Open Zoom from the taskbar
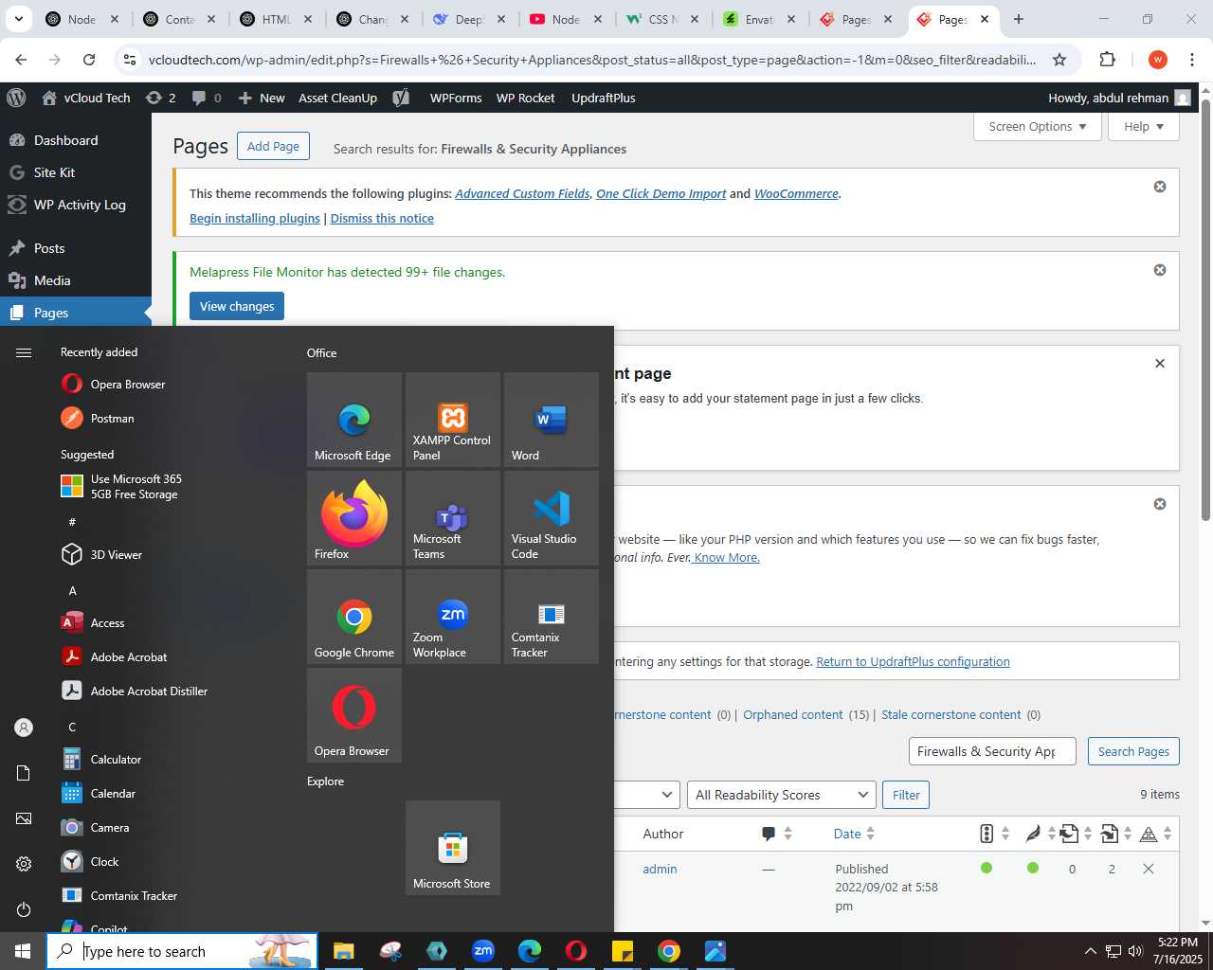This screenshot has height=970, width=1213. pyautogui.click(x=483, y=951)
